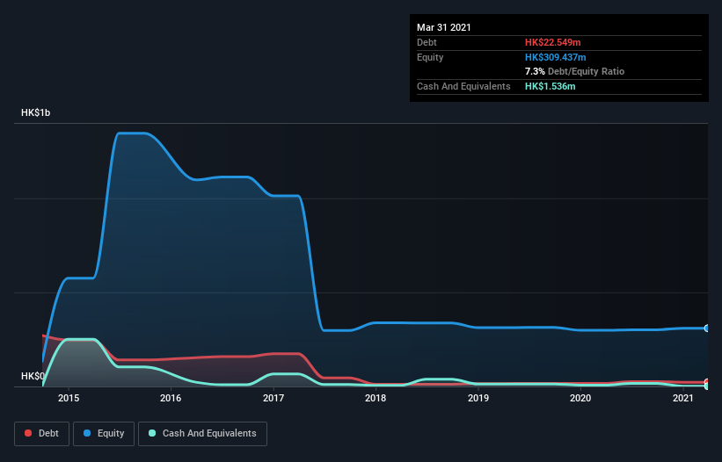Select the teal Cash endpoint marker
Image resolution: width=722 pixels, height=462 pixels.
point(707,386)
